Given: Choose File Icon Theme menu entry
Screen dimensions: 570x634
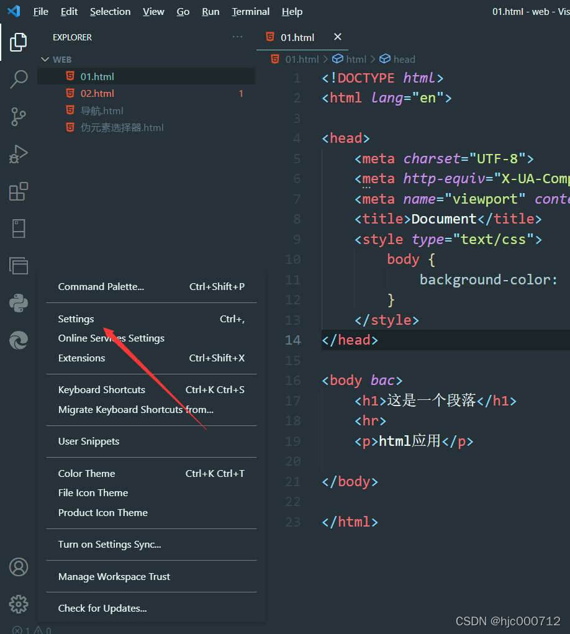Looking at the screenshot, I should point(152,493).
